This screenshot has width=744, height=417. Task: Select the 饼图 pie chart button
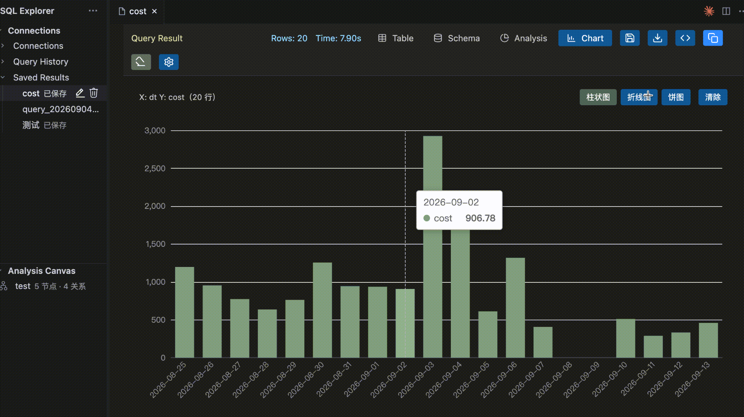(x=676, y=97)
